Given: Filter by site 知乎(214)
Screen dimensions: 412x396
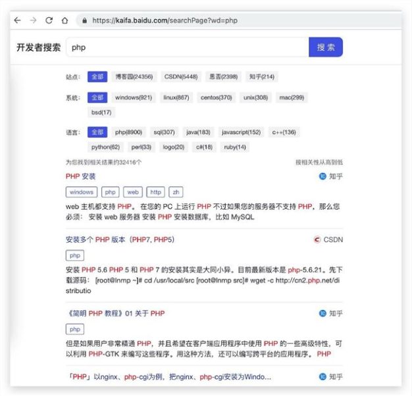Looking at the screenshot, I should point(262,77).
